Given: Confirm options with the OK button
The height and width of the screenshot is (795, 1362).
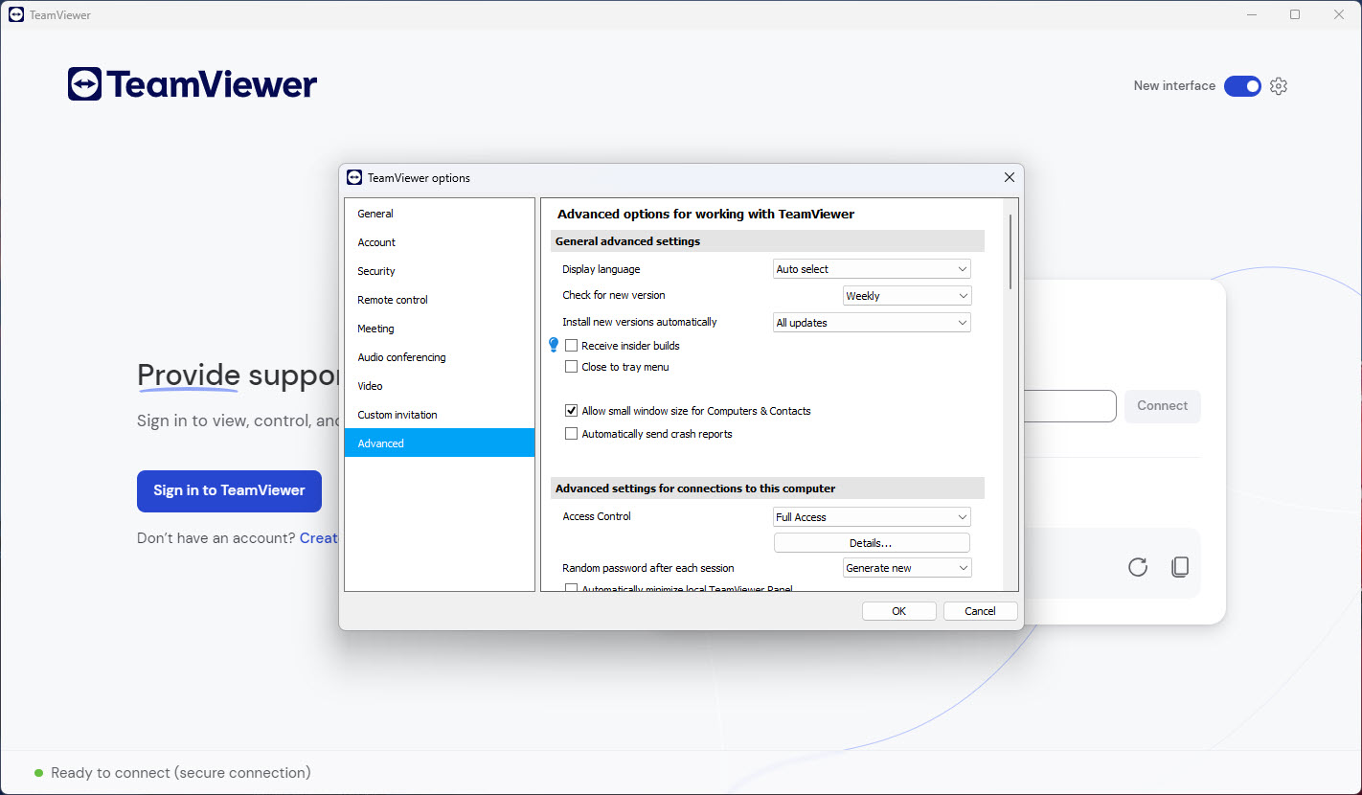Looking at the screenshot, I should [x=898, y=611].
